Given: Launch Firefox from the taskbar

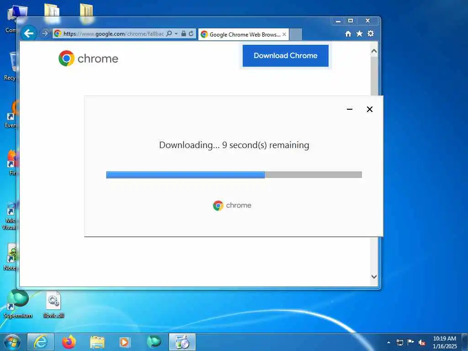Looking at the screenshot, I should coord(69,342).
